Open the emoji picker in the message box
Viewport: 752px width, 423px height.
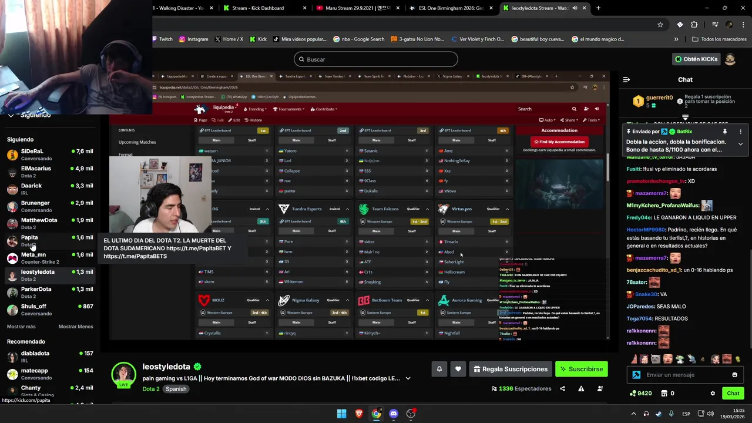(734, 375)
